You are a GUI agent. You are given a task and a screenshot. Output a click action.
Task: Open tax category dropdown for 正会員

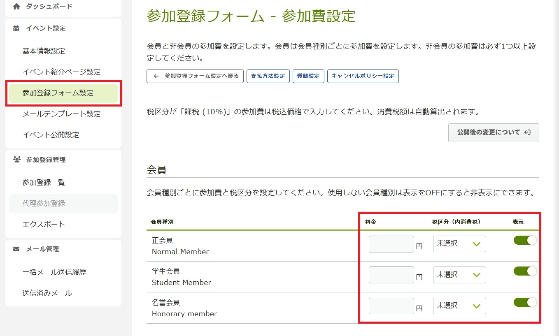click(459, 244)
